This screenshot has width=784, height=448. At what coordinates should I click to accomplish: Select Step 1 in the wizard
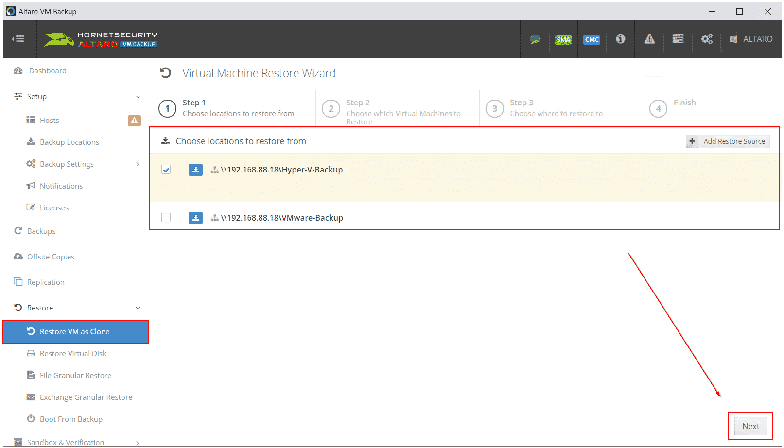tap(233, 108)
